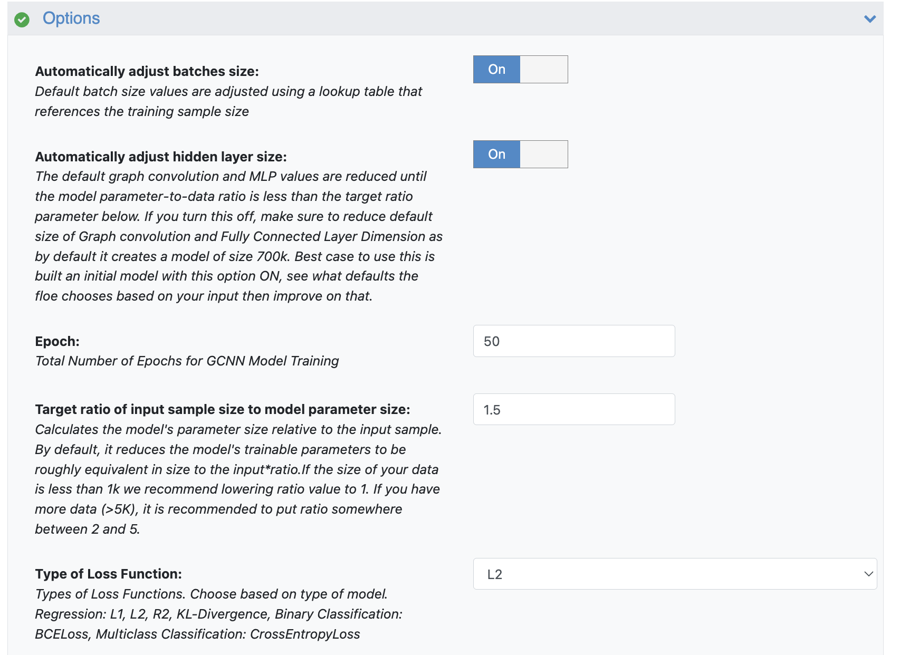Click the Options header title
919x655 pixels.
pos(71,18)
